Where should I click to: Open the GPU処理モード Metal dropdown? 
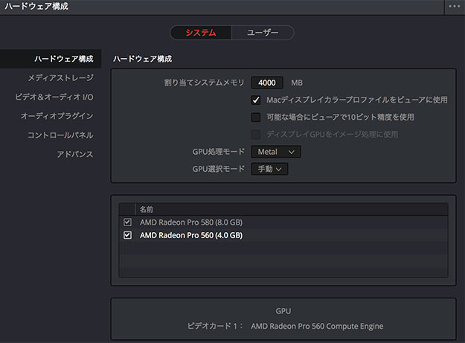(x=276, y=152)
